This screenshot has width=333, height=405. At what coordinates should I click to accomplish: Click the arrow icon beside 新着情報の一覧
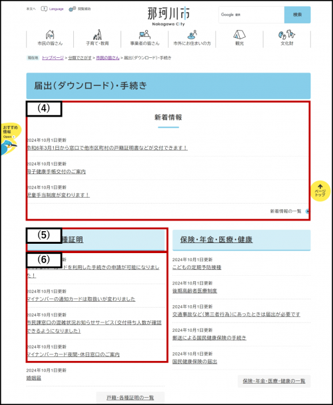tap(307, 211)
